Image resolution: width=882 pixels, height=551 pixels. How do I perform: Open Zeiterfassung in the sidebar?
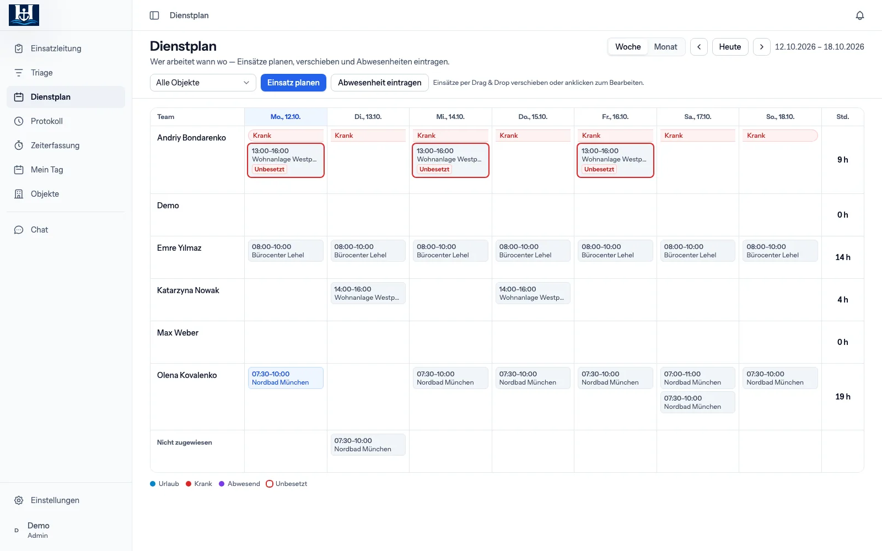(x=66, y=145)
